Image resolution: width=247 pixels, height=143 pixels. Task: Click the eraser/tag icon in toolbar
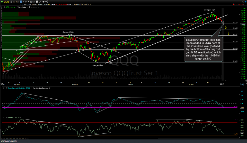(x=43, y=2)
